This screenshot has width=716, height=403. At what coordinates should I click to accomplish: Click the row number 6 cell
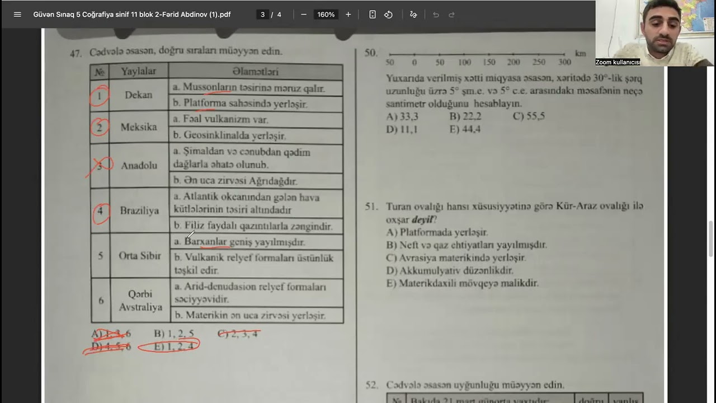(101, 301)
